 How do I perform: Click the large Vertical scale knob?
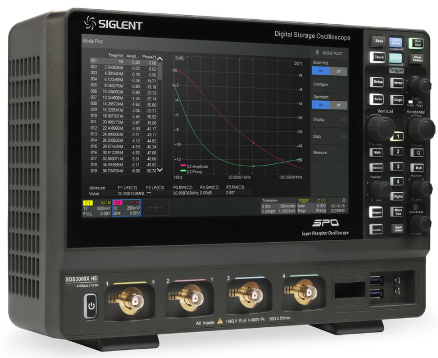[381, 127]
